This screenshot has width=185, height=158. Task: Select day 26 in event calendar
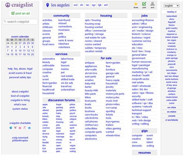pyautogui.click(x=16, y=43)
